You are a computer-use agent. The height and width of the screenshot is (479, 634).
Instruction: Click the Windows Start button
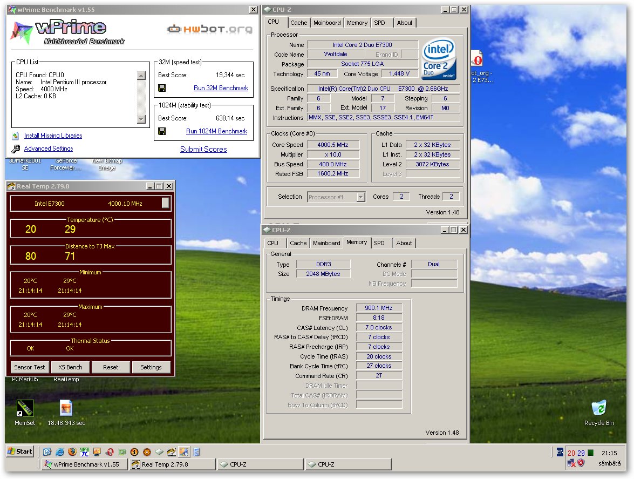20,451
